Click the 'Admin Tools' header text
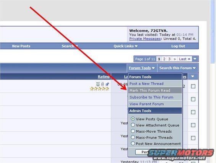 pos(140,111)
